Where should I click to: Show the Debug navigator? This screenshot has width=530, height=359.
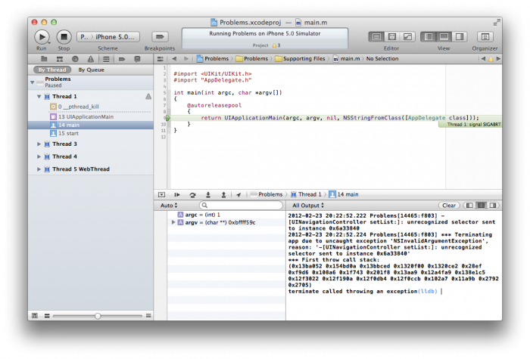106,59
